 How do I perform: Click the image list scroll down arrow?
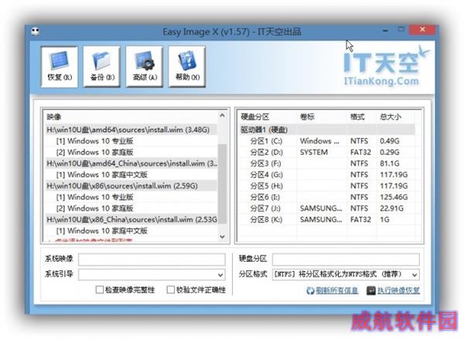[222, 237]
